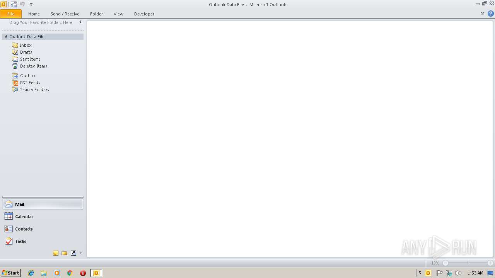Click the Help question mark icon
This screenshot has height=278, width=495.
tap(491, 14)
